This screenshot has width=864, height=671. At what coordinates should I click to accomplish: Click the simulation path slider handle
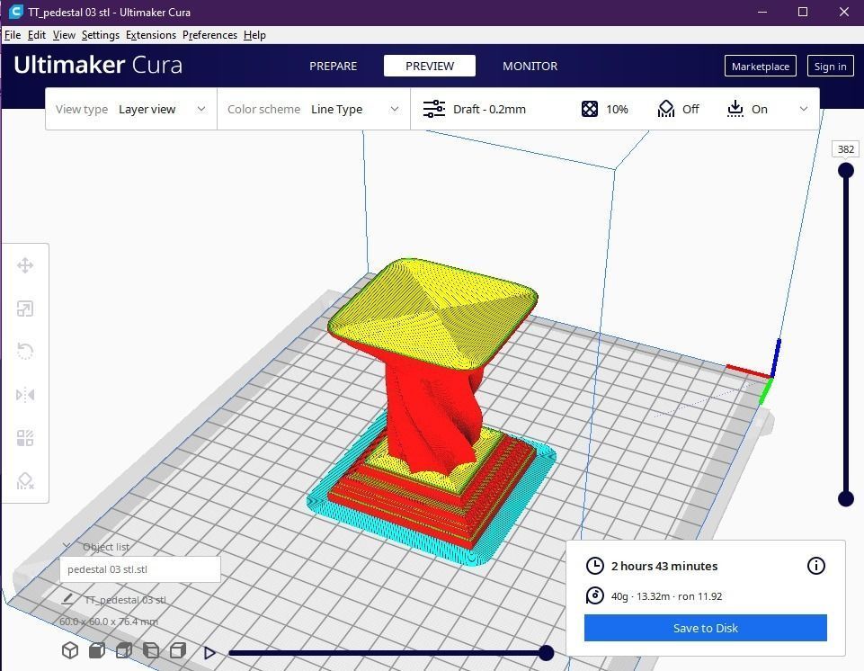pyautogui.click(x=546, y=653)
